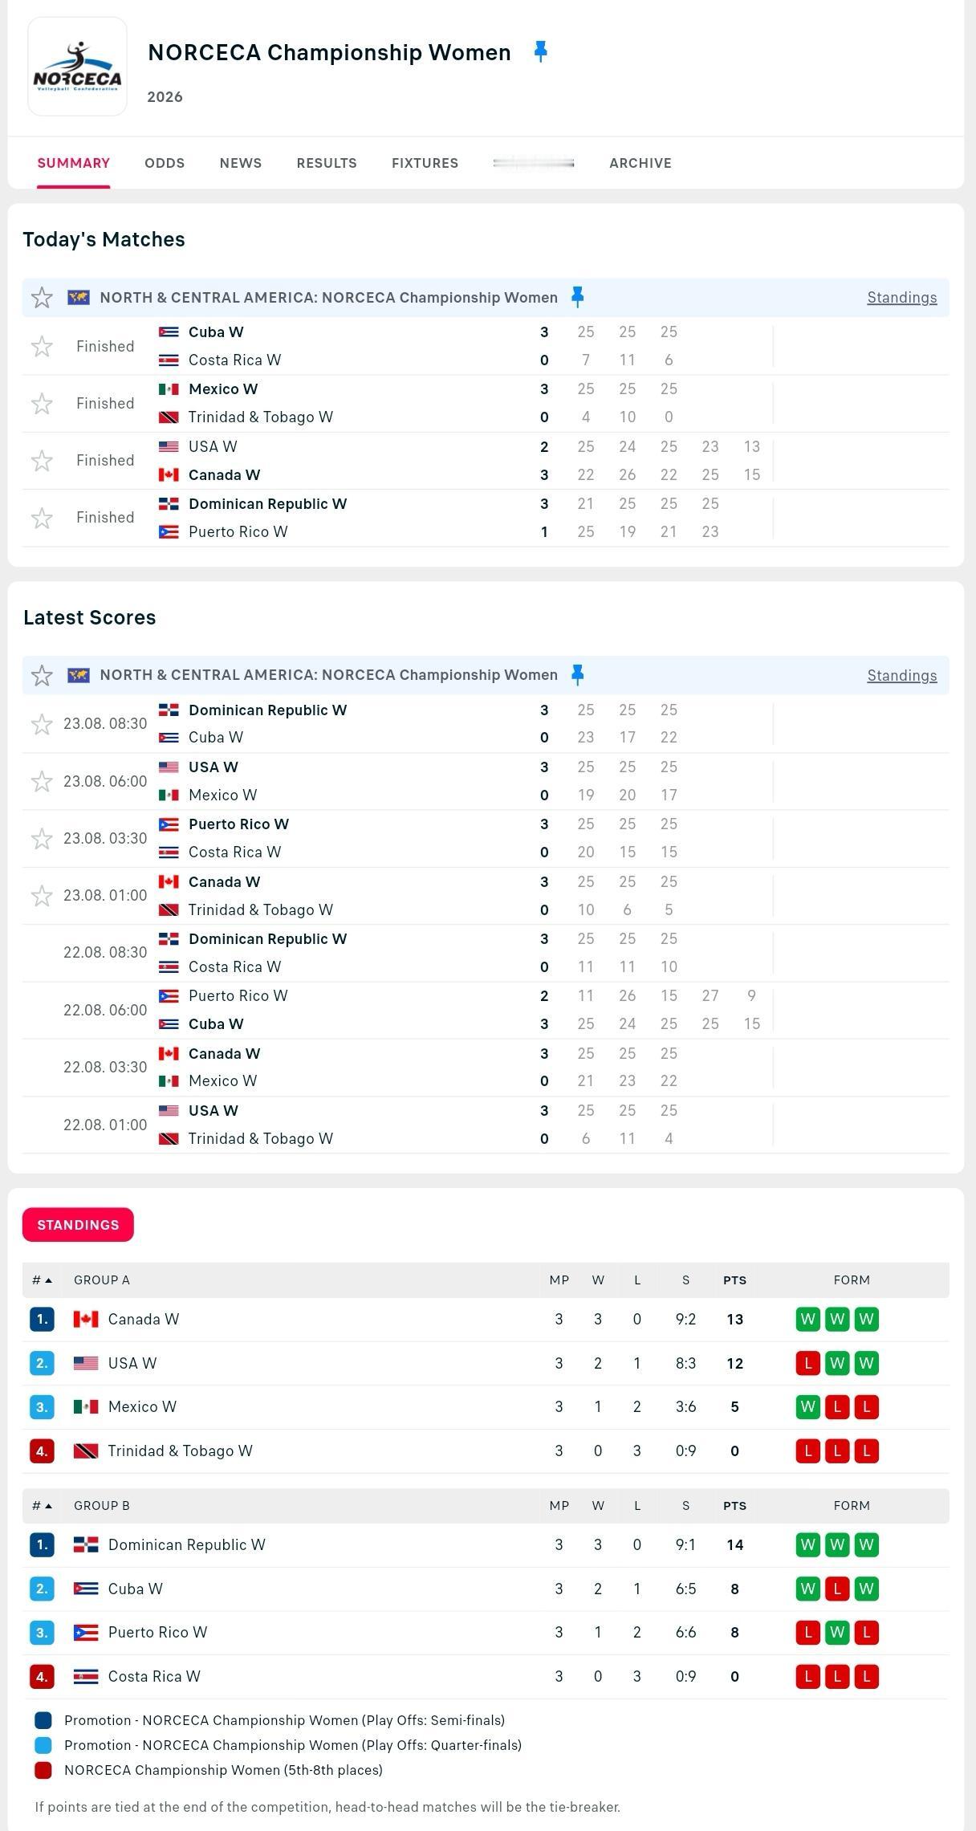Click the Trinidad & Tobago flag in Group A standings
Screen dimensions: 976x1831
[x=86, y=1451]
